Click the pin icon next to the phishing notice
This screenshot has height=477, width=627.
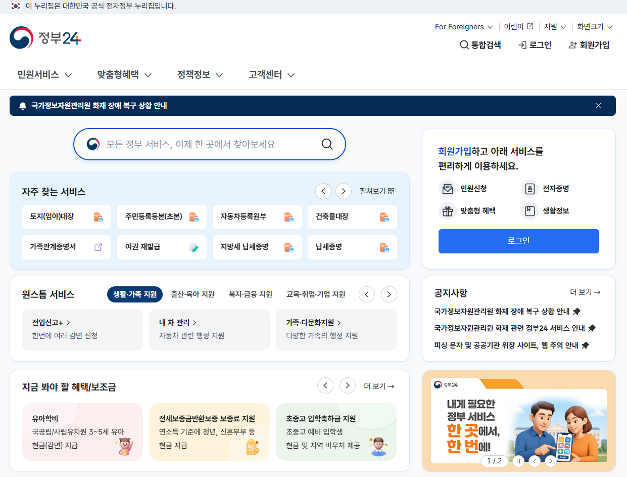pyautogui.click(x=586, y=345)
